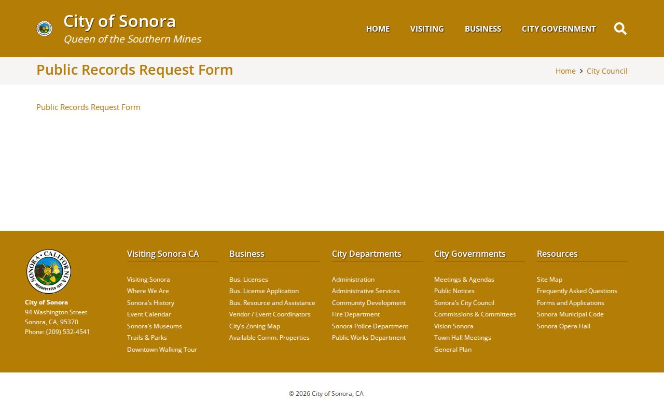
Task: Open Vendor / Event Coordinators link
Action: [x=270, y=314]
